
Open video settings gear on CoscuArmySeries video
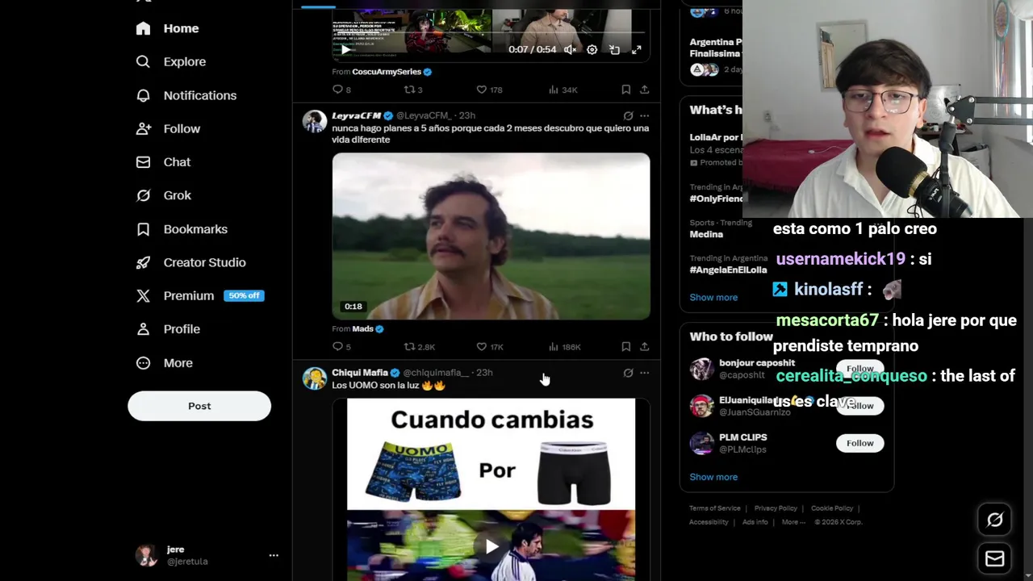click(592, 50)
